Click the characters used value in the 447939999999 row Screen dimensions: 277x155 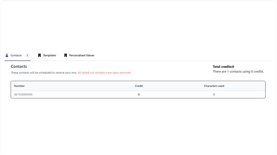click(214, 94)
